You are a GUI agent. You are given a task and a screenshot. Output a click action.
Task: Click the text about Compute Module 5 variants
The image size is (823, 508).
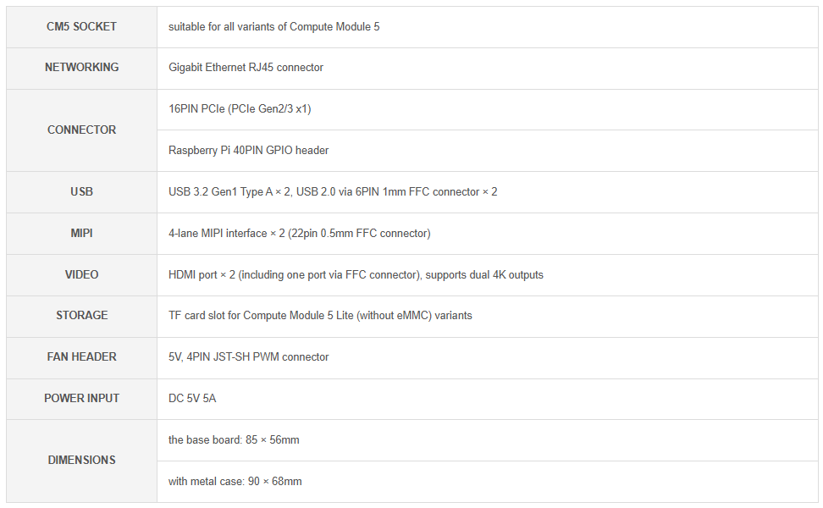tap(273, 26)
